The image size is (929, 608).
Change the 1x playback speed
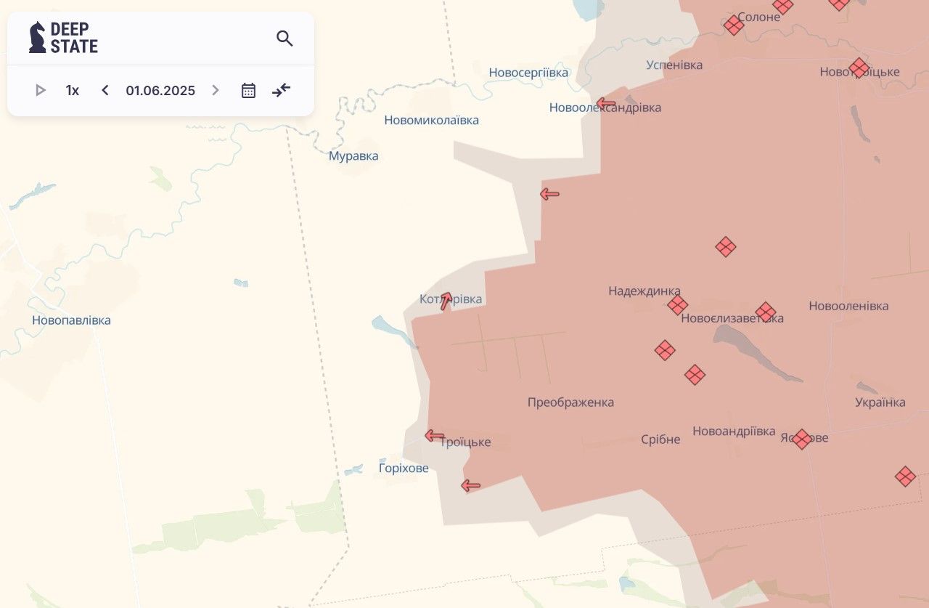point(73,91)
